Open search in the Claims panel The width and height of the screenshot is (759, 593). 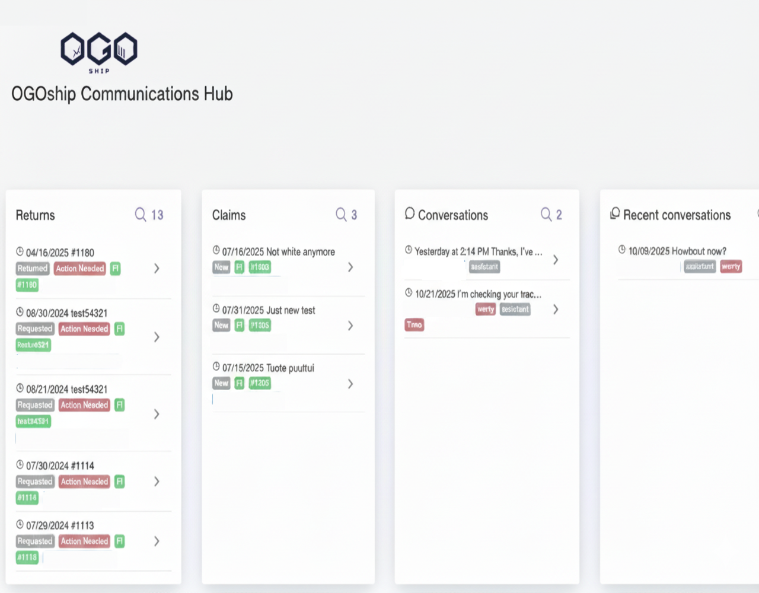coord(341,214)
